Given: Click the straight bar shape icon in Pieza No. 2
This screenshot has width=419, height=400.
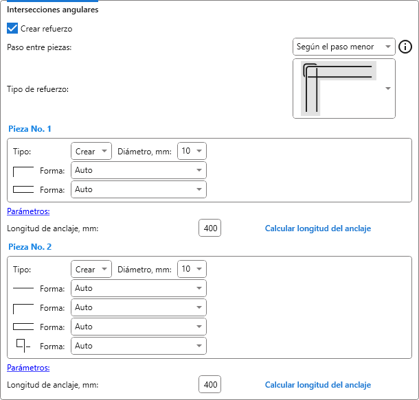Looking at the screenshot, I should click(23, 288).
